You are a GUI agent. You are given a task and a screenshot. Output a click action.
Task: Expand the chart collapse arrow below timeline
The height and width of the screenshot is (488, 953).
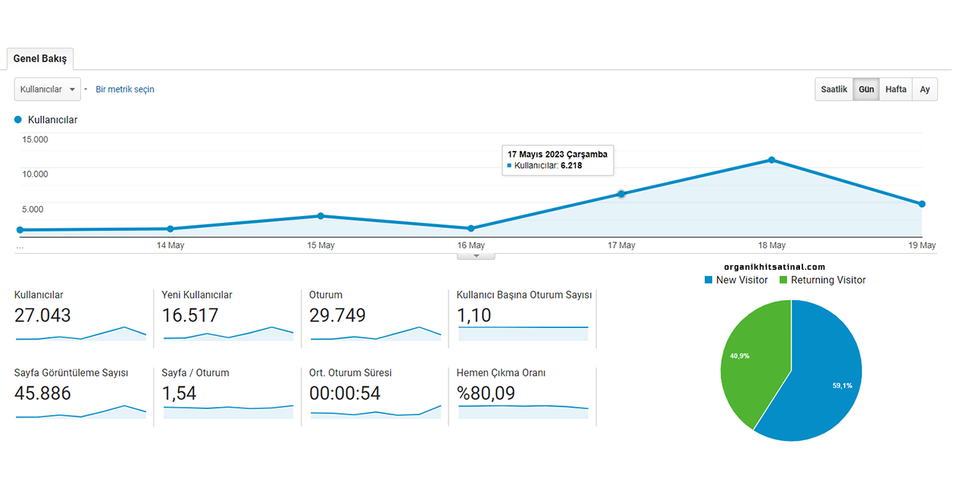tap(476, 255)
